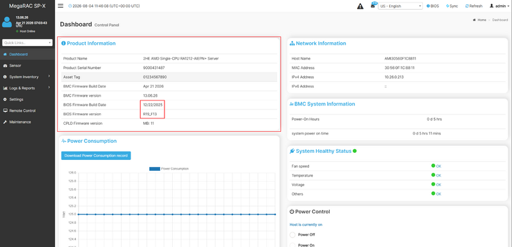Toggle the Power Consumption legend series
Viewport: 512px width, 247px height.
(x=169, y=169)
